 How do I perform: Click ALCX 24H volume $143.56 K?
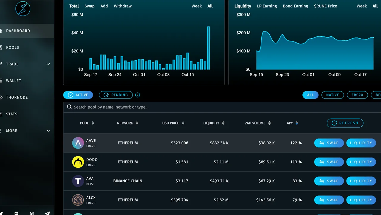[x=266, y=200]
